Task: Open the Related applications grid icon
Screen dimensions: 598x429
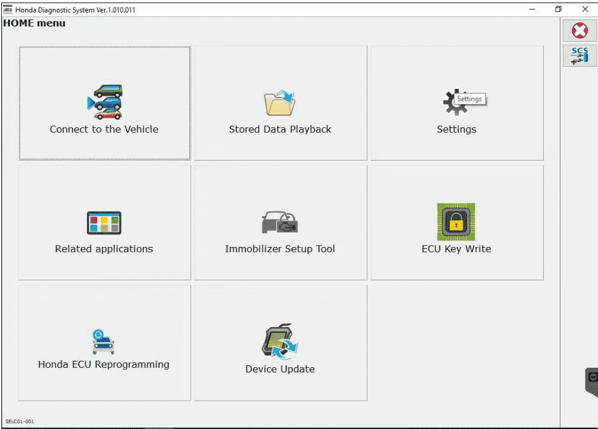Action: tap(104, 223)
